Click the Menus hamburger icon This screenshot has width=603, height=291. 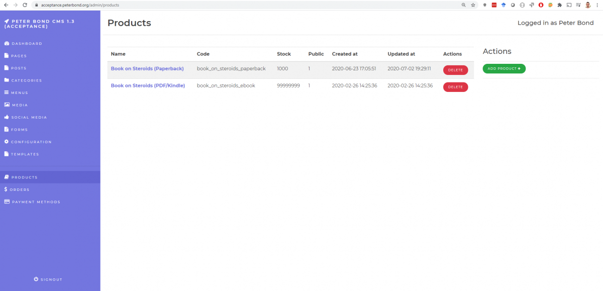(7, 92)
